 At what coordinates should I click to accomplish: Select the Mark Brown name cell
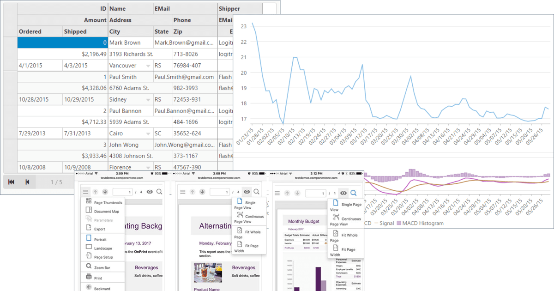click(130, 42)
